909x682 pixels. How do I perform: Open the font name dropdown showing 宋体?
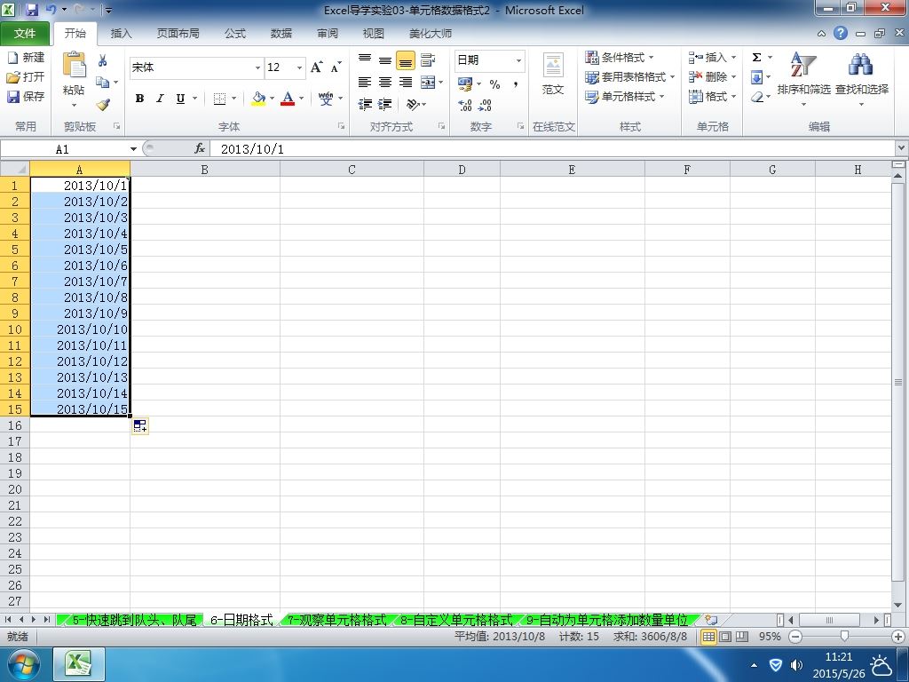[x=257, y=67]
